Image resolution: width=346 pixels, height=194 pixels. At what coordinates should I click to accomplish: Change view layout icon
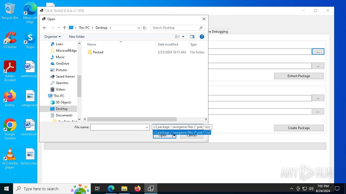[177, 37]
